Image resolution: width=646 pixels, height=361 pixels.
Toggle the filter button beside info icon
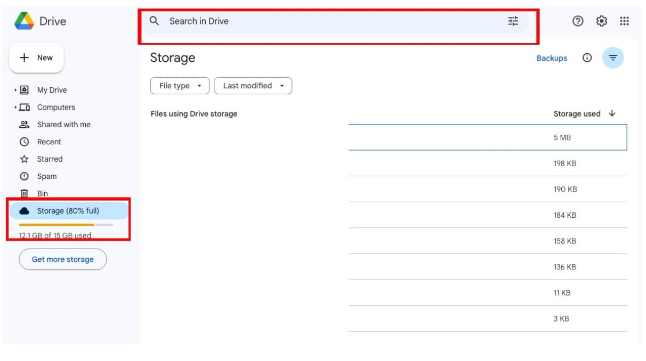(x=613, y=58)
